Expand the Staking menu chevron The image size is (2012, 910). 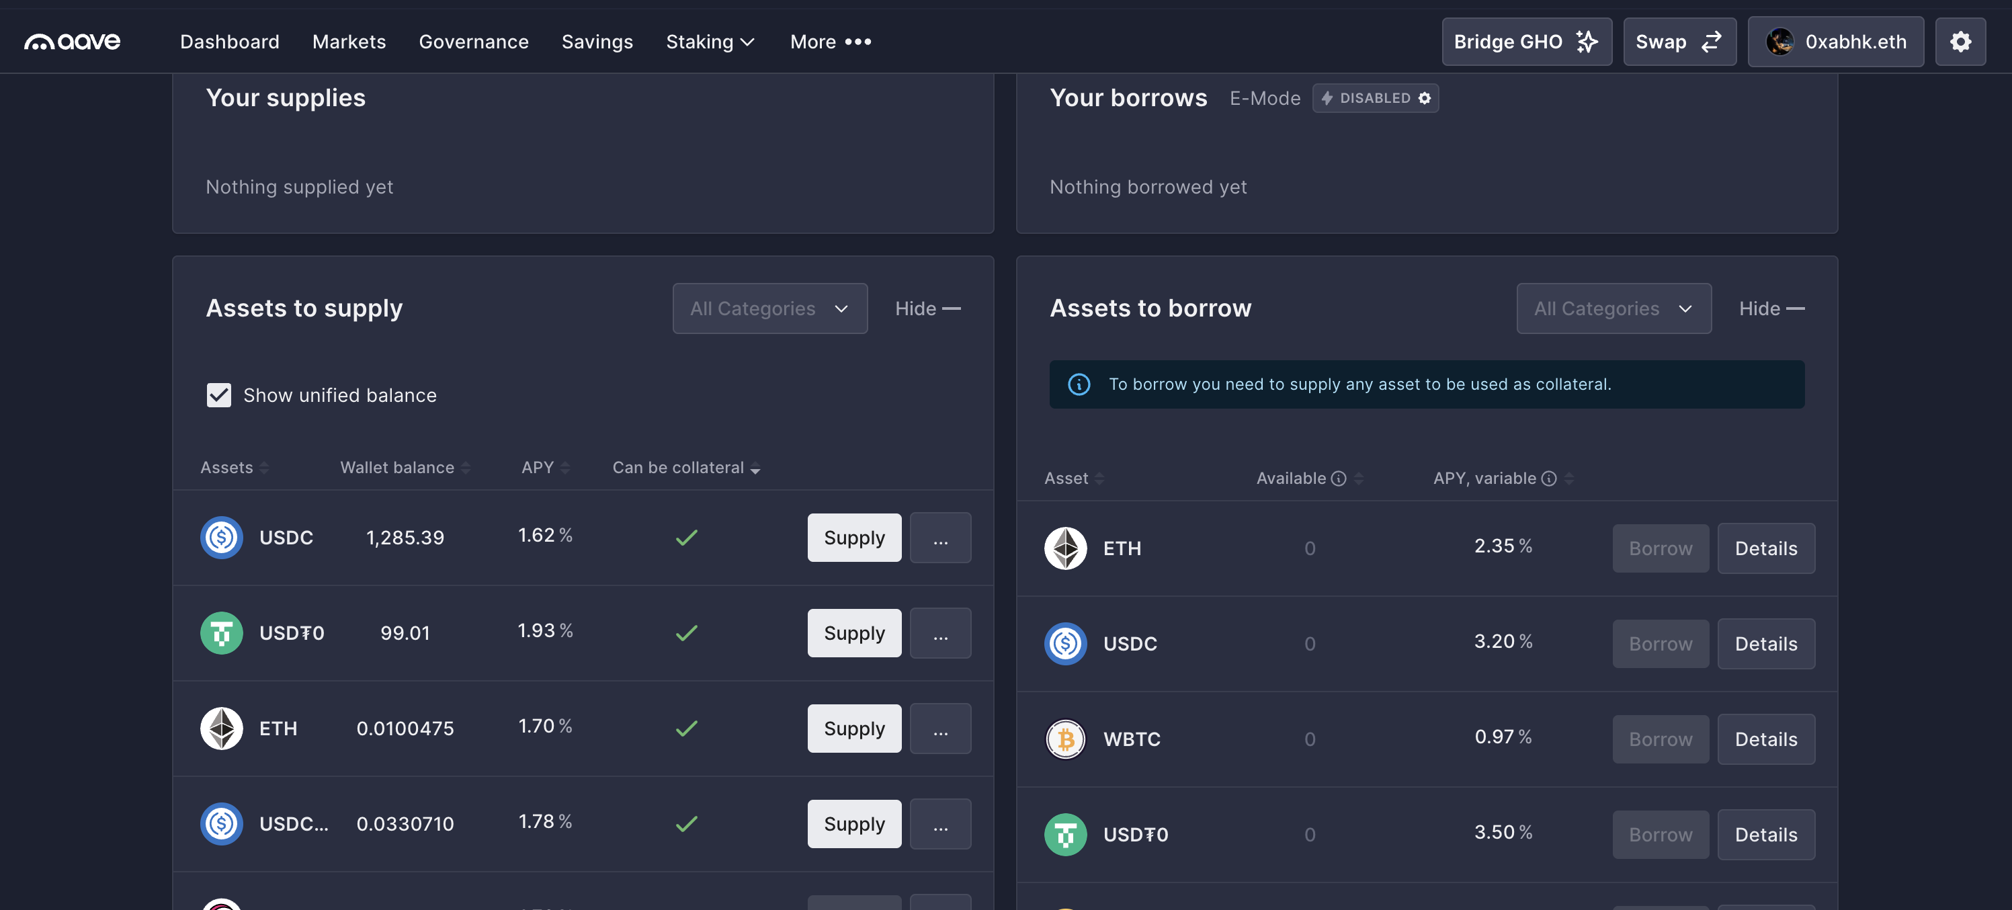click(x=747, y=42)
